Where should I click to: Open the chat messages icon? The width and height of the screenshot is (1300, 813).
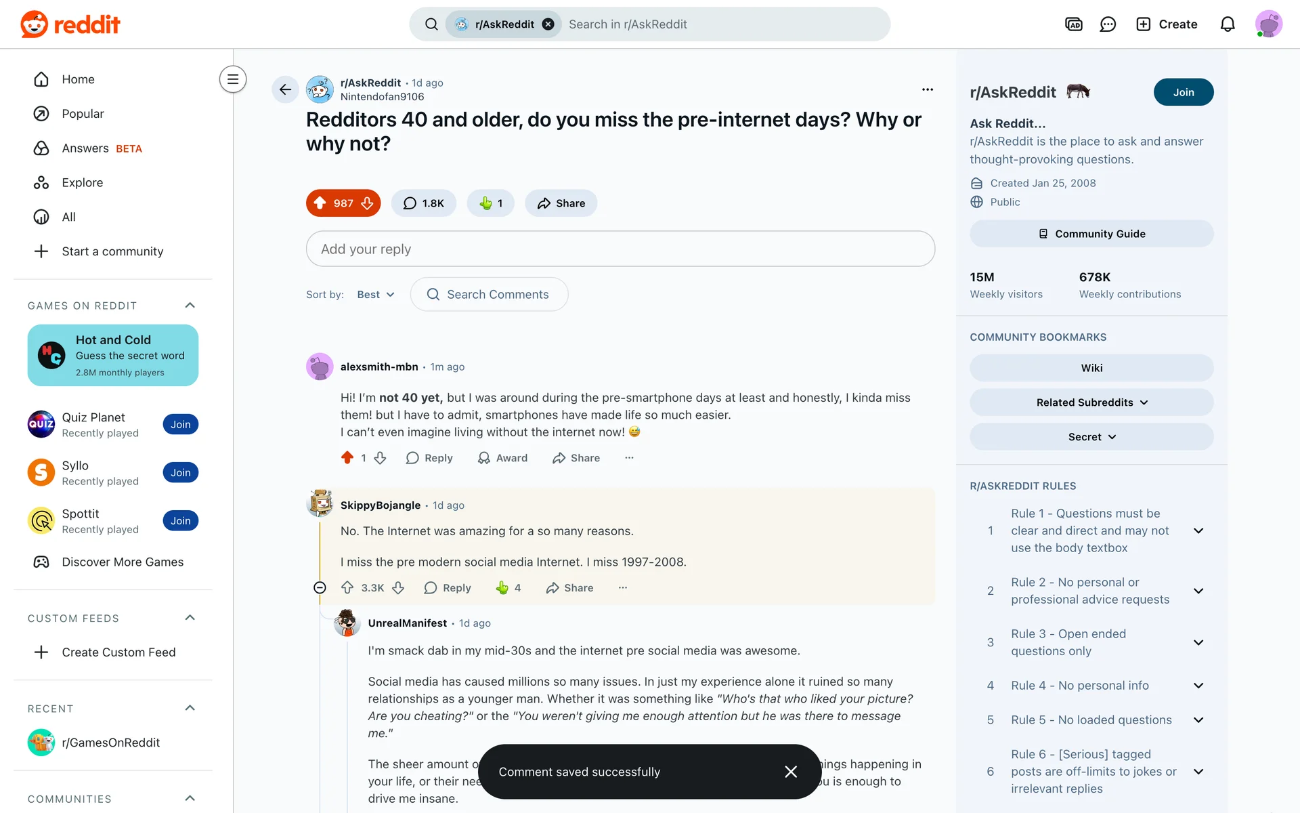point(1108,24)
